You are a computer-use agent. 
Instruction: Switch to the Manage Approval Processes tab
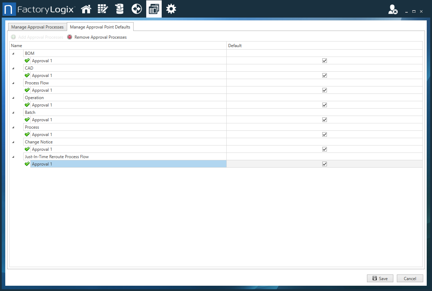(x=37, y=27)
